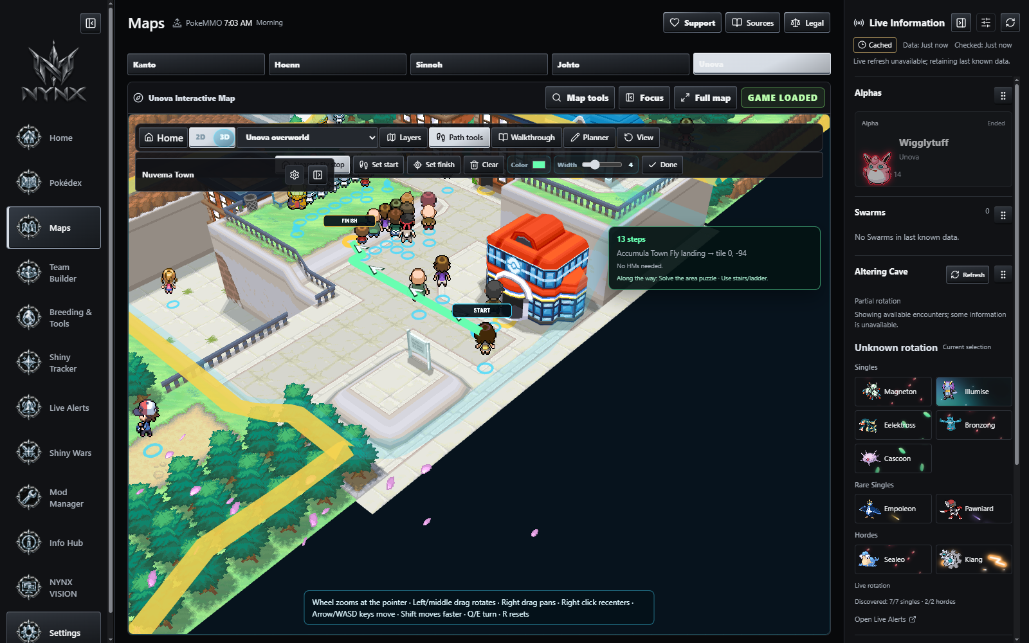Select Bronzong encounter card

click(x=974, y=425)
